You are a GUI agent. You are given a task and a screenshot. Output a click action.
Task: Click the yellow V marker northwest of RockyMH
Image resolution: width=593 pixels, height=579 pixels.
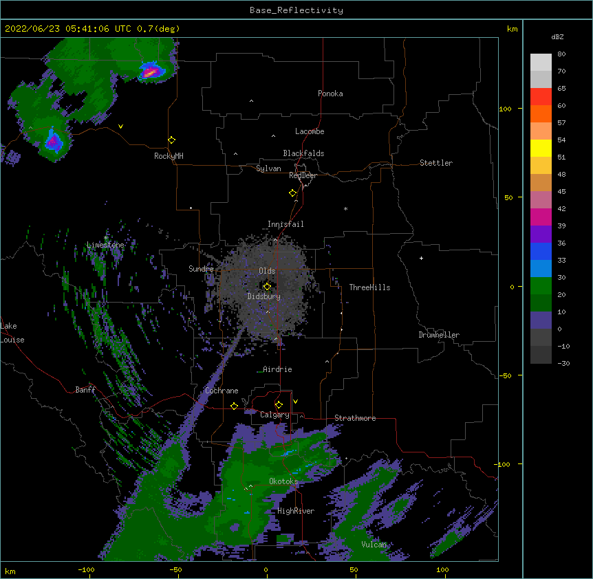(120, 127)
